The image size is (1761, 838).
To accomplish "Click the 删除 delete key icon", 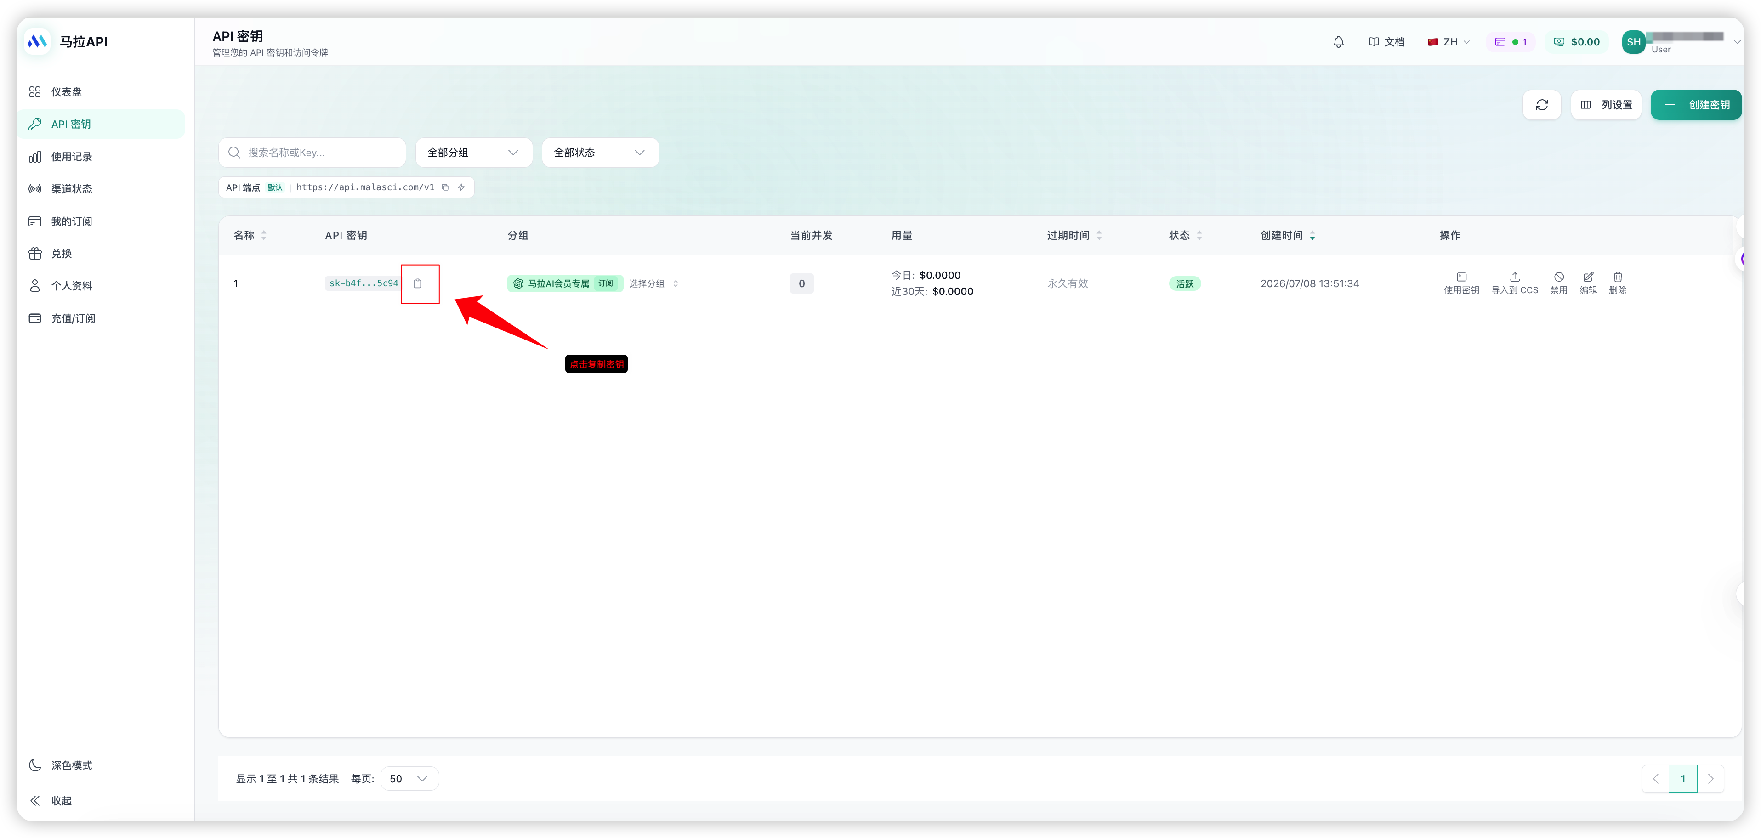I will [x=1618, y=283].
